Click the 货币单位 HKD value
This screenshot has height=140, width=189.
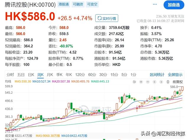click(116, 65)
